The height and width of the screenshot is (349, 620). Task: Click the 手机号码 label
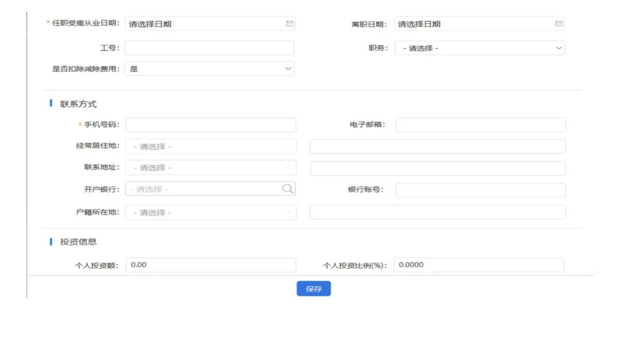pyautogui.click(x=101, y=125)
